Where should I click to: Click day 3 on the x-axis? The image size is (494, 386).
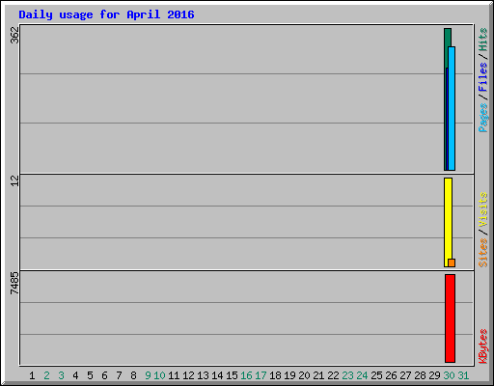click(61, 375)
